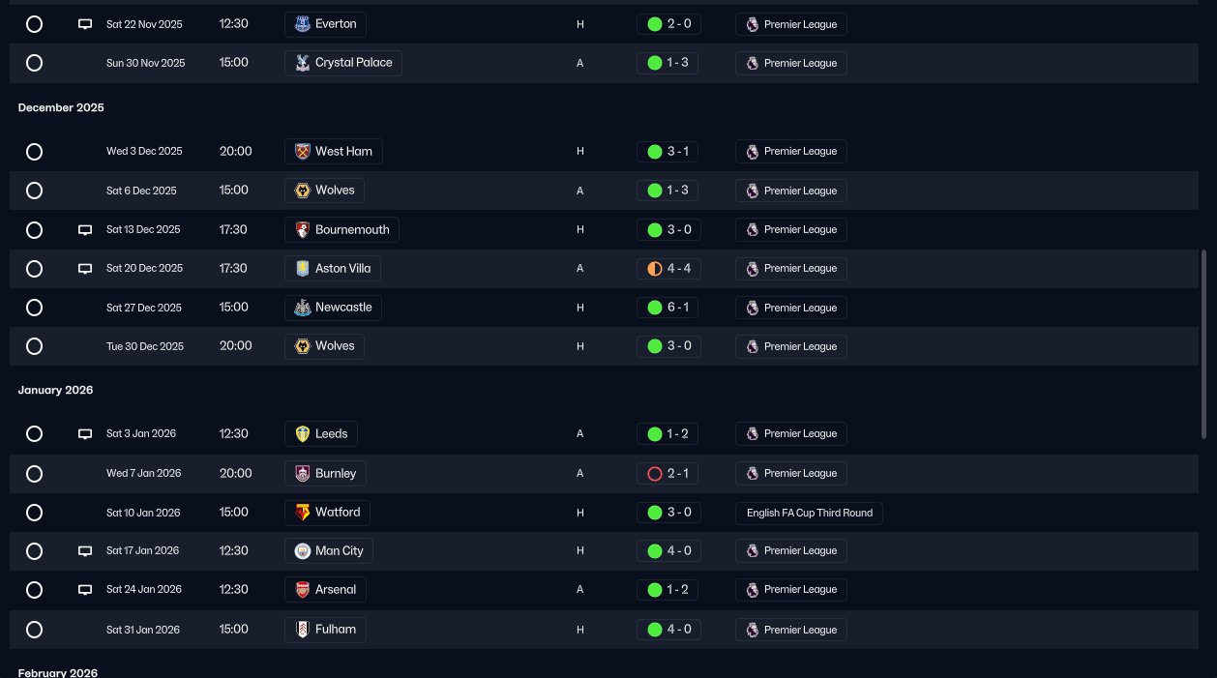Open the 2 - 1 Burnley loss result
Screen dimensions: 1217x678
coord(668,474)
